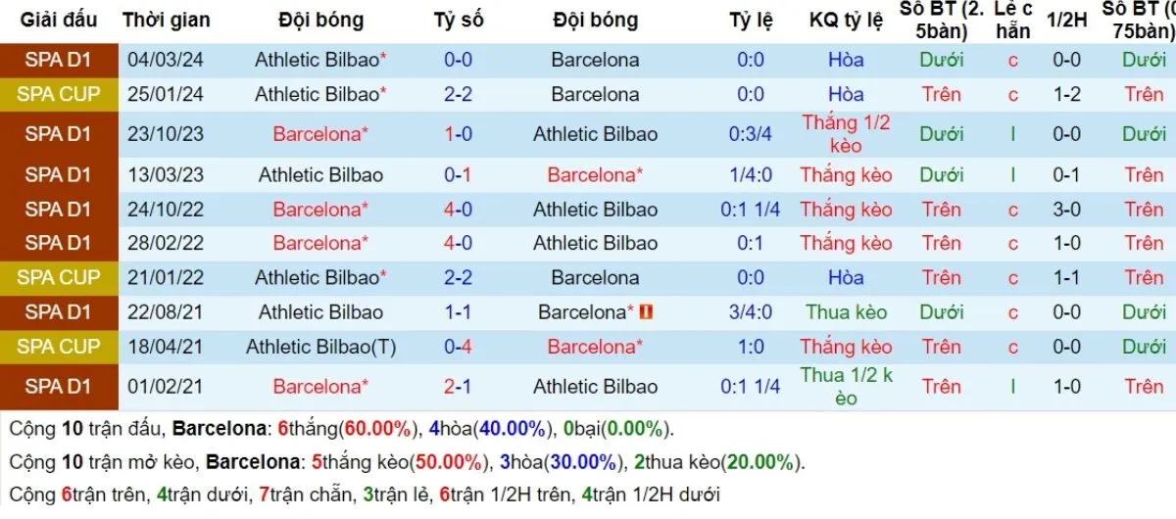
Task: Click the Thắng 1/2 kèo result cell
Action: (x=846, y=134)
